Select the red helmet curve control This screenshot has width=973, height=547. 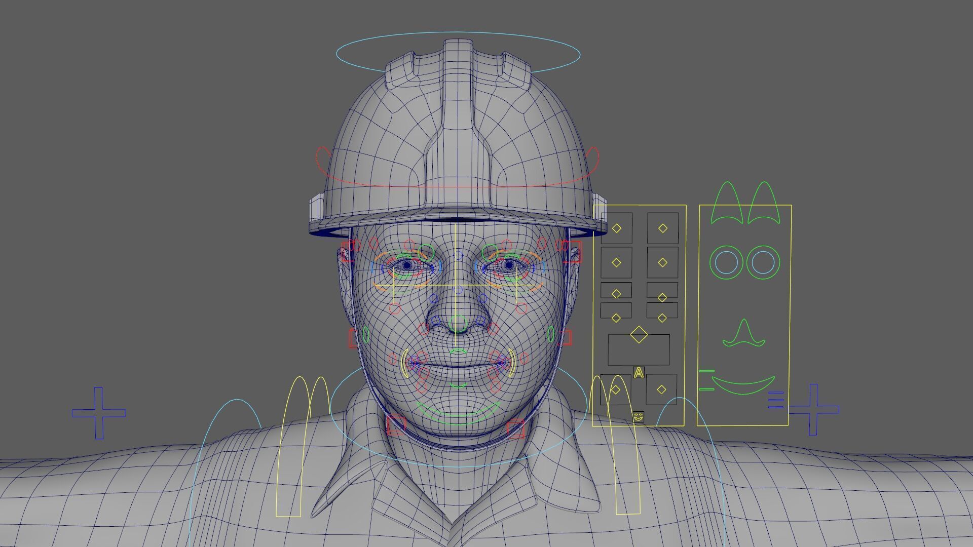[x=457, y=167]
